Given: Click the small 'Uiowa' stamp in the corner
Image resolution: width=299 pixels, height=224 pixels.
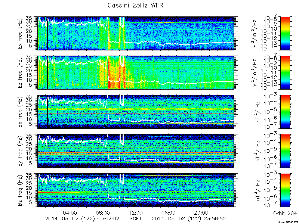Looking at the screenshot, I should click(x=288, y=222).
